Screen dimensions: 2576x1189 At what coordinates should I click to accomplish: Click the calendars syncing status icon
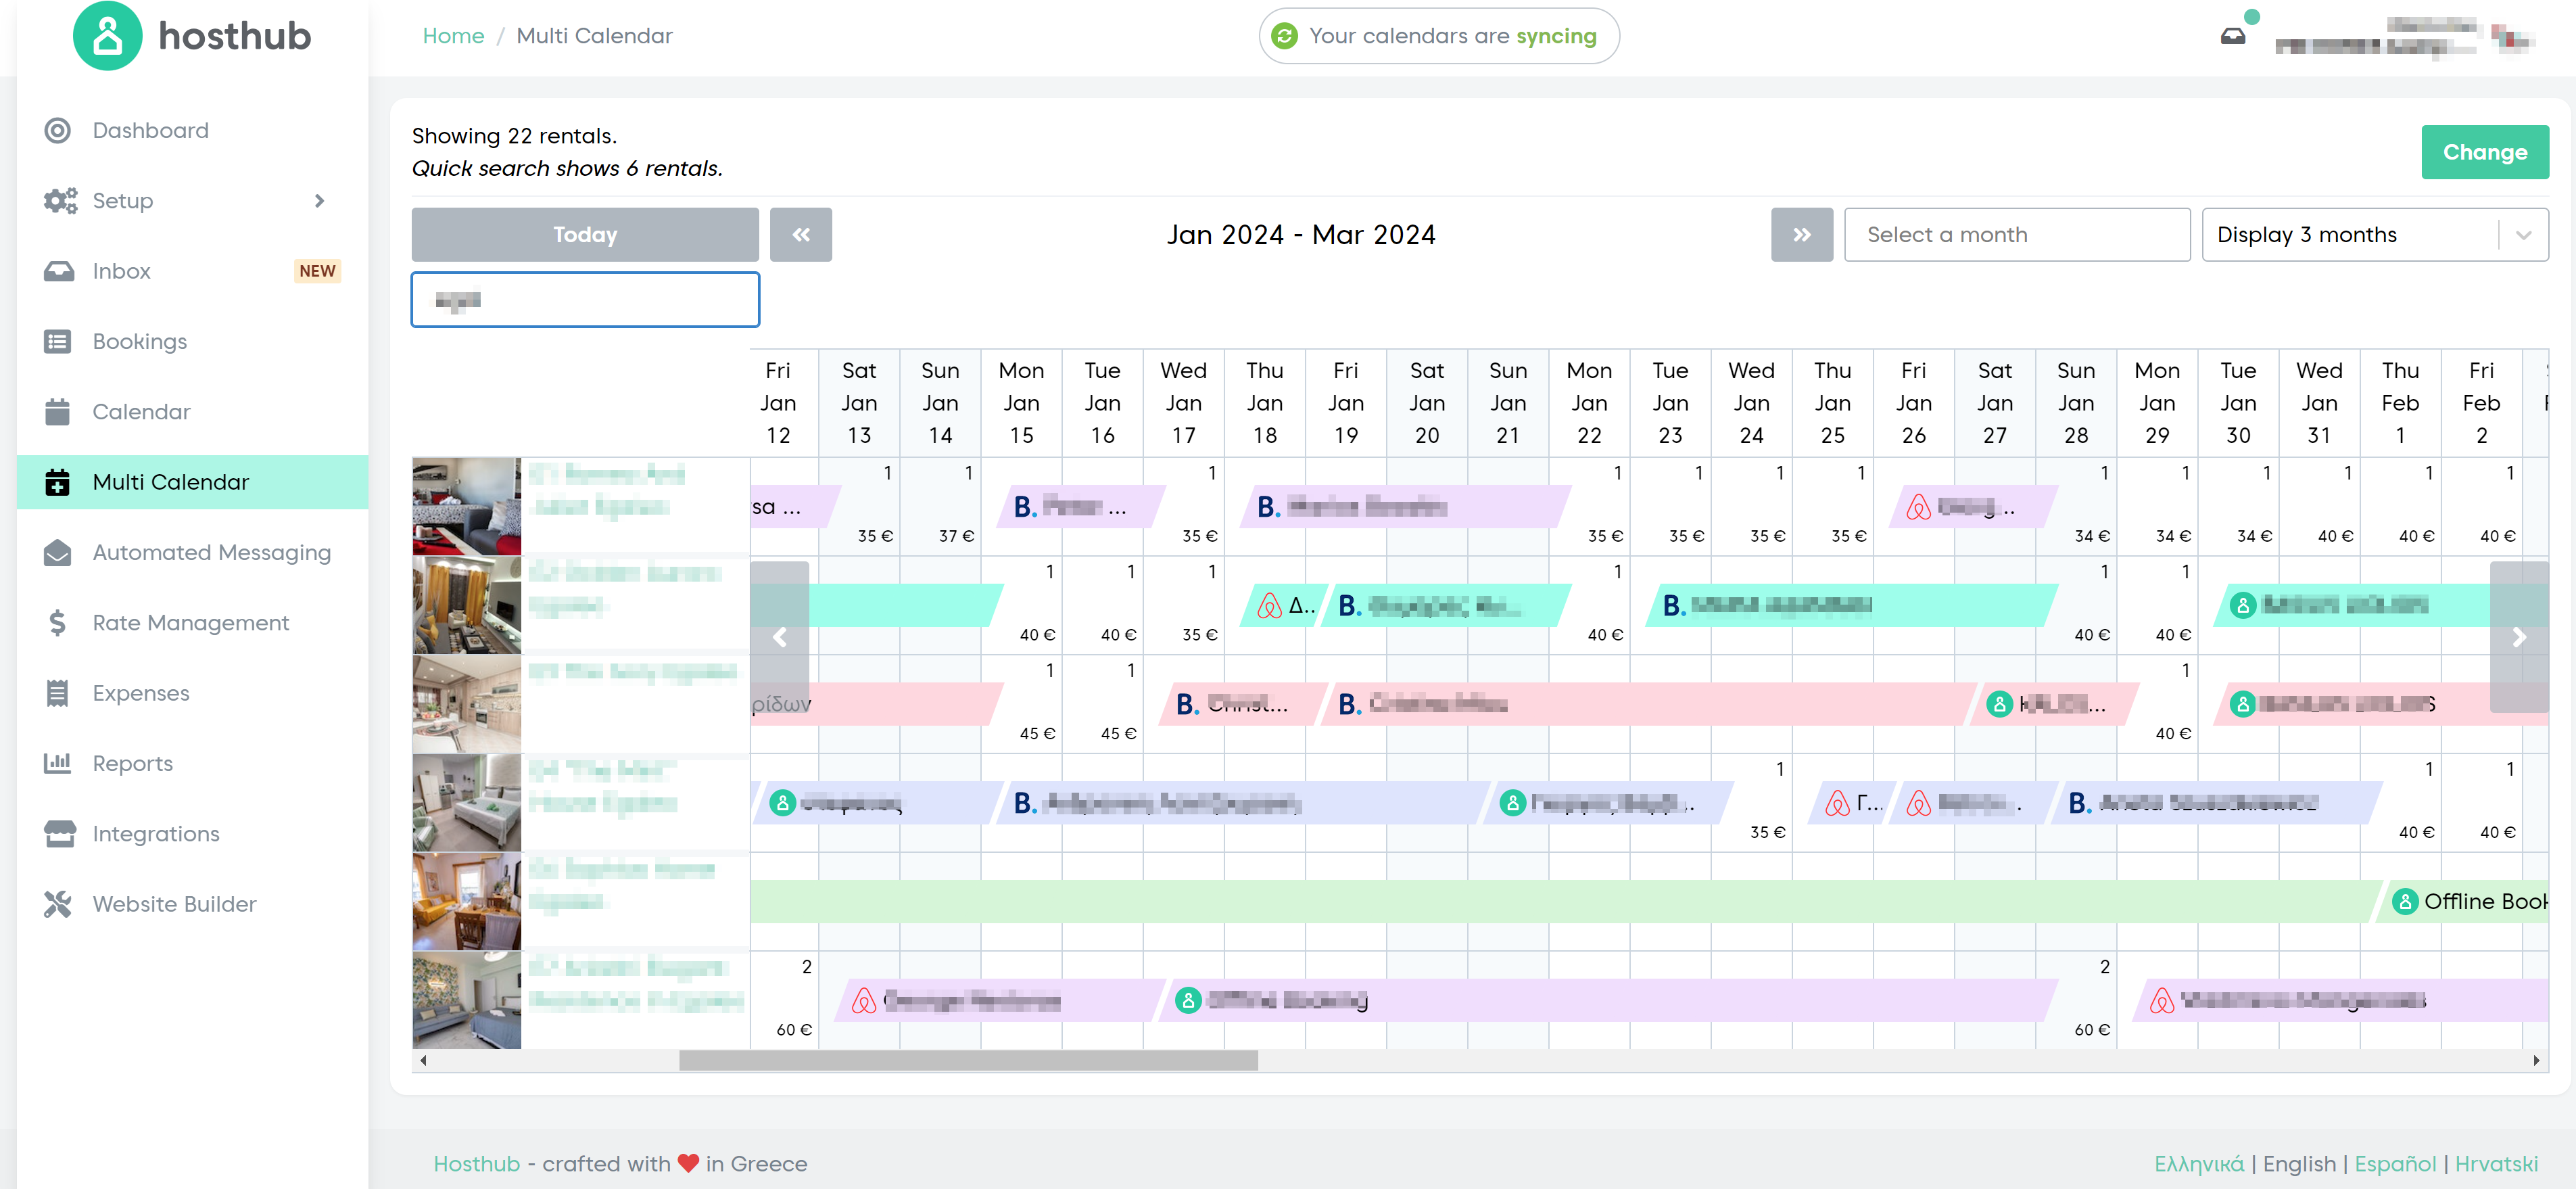1284,36
